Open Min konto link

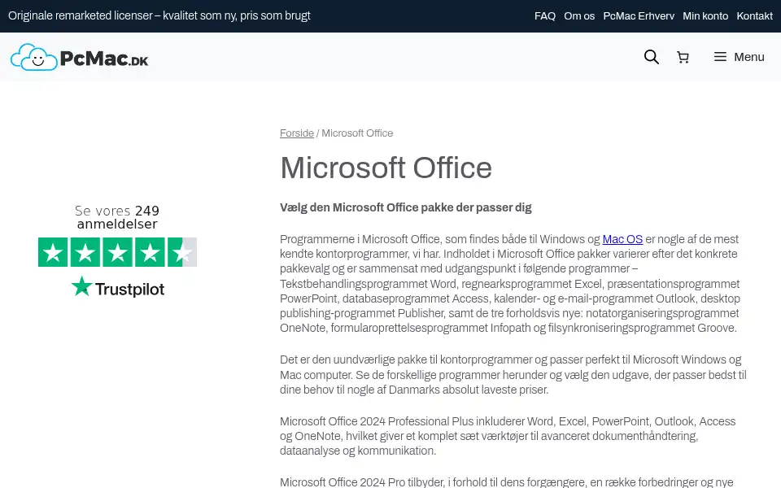coord(705,16)
